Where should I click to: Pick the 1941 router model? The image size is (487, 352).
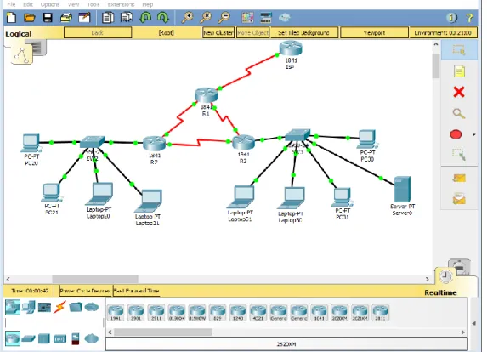(x=116, y=313)
